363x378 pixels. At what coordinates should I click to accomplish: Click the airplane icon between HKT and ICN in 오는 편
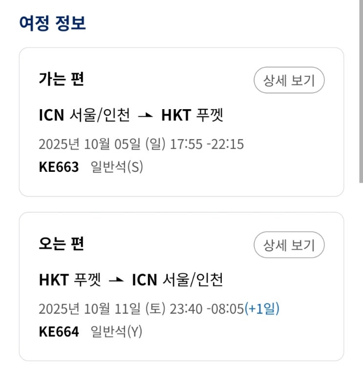[116, 280]
